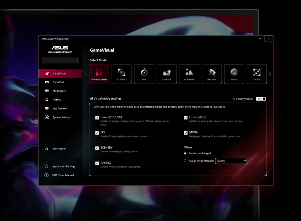Select the Assign my preference radio button

click(185, 161)
